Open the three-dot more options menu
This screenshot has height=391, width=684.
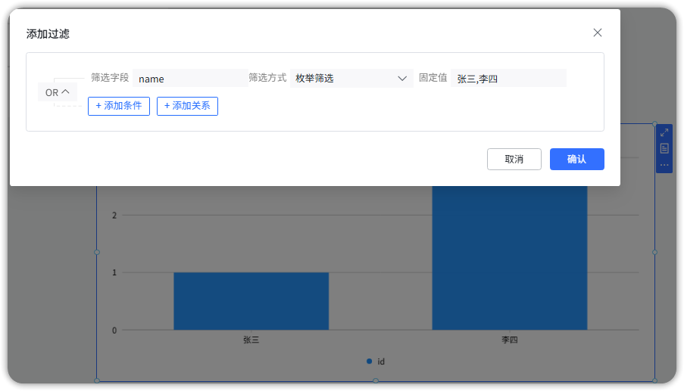coord(664,165)
